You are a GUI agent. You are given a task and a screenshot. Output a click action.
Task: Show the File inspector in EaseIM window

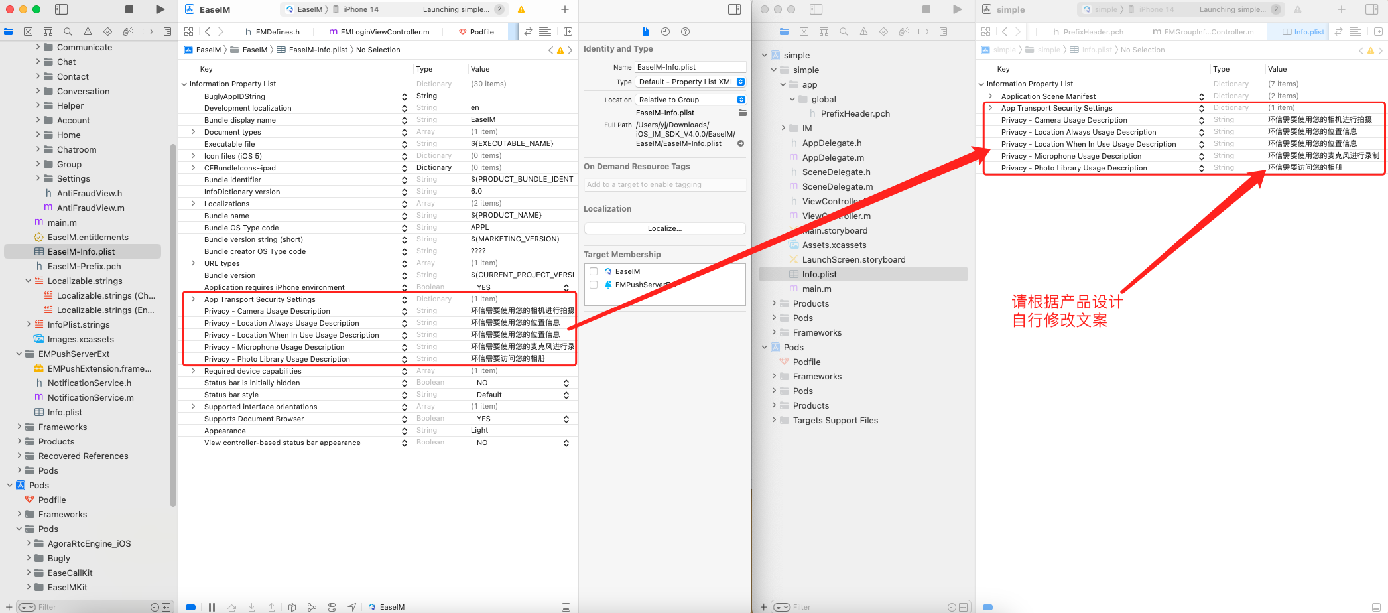pyautogui.click(x=646, y=31)
